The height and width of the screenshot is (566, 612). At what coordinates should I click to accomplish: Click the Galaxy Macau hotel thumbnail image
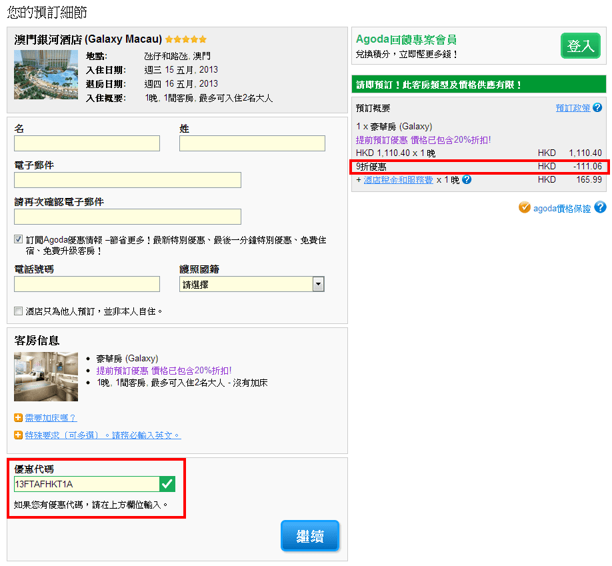tap(46, 75)
